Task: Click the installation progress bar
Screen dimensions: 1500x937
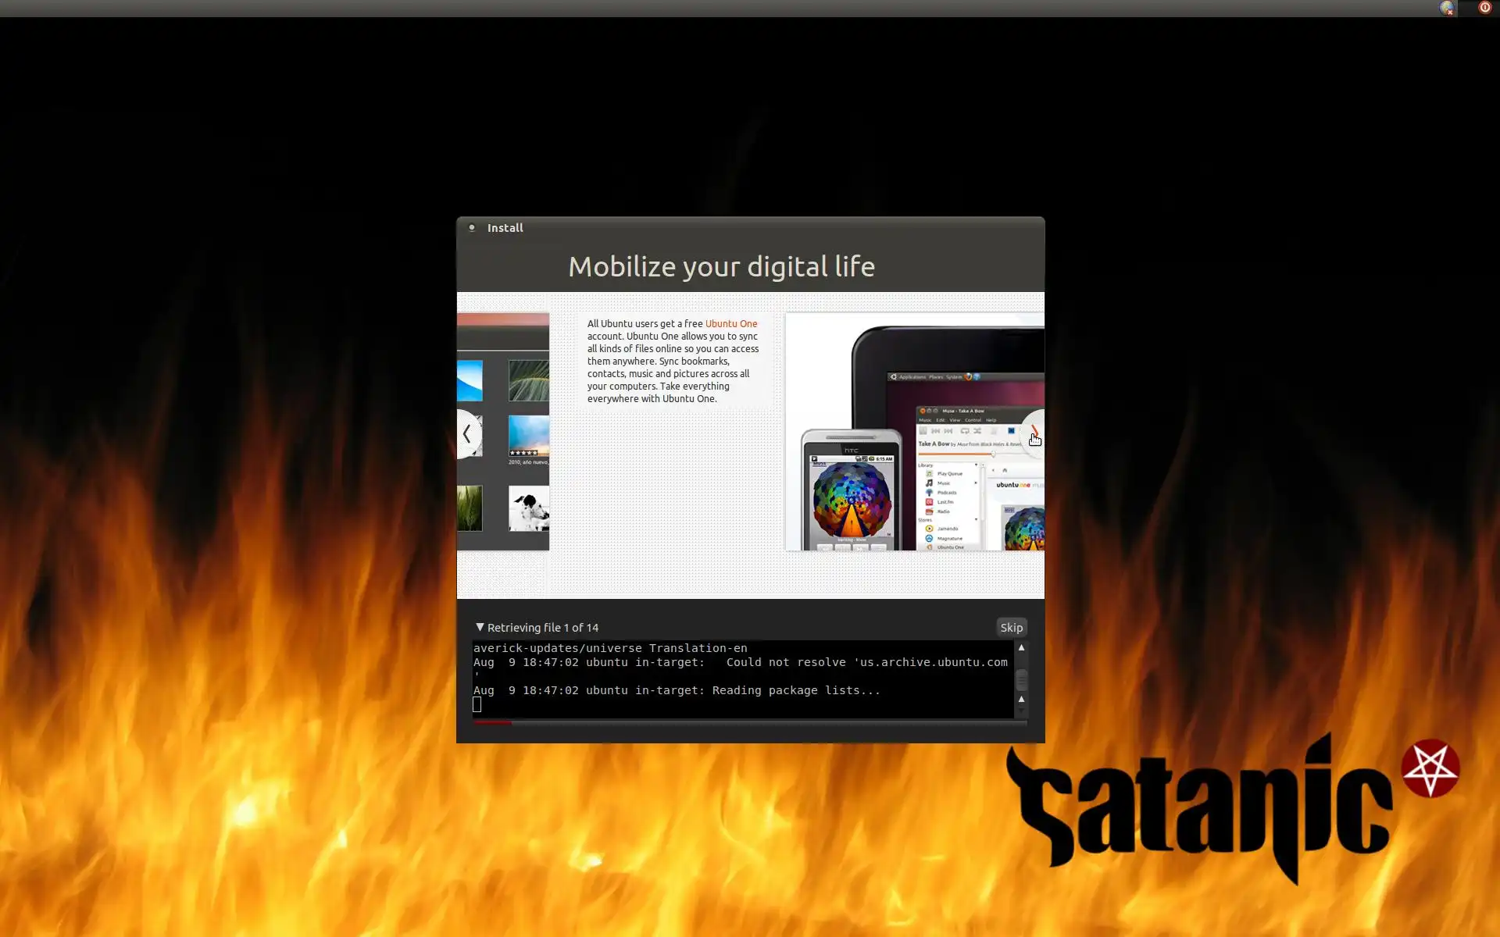Action: point(750,723)
